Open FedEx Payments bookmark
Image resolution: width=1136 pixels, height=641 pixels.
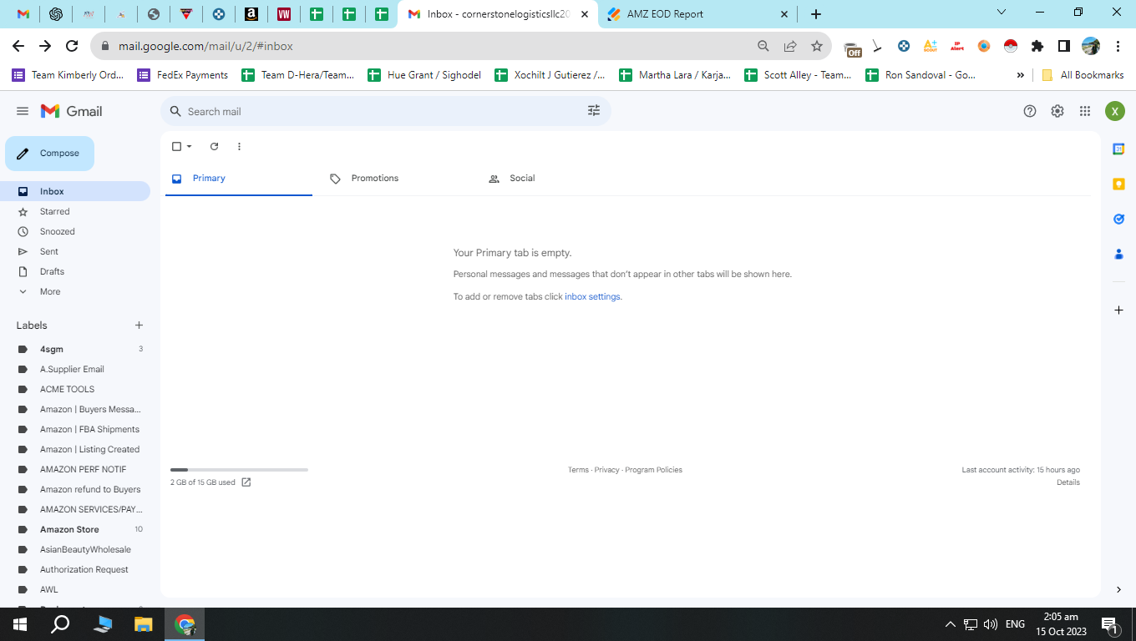[x=183, y=75]
